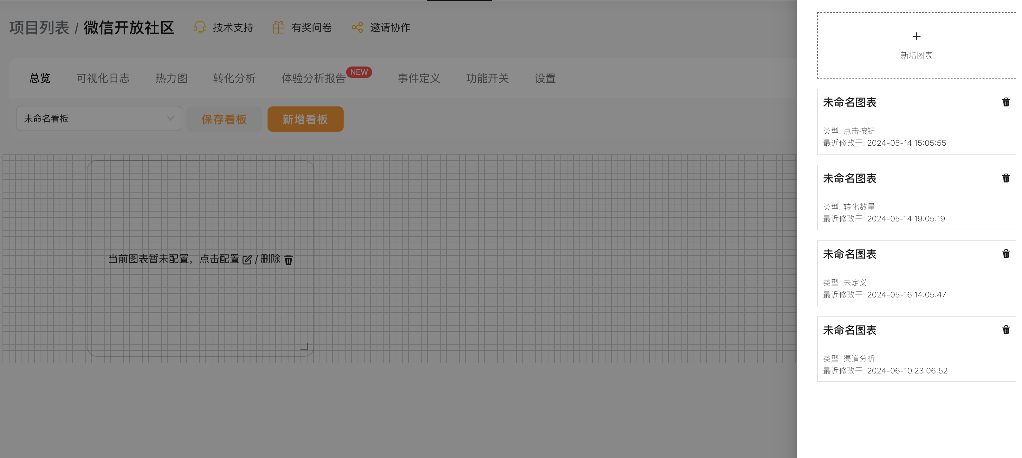Screen dimensions: 1022x458
Task: Click the 新增看板 button
Action: point(306,119)
